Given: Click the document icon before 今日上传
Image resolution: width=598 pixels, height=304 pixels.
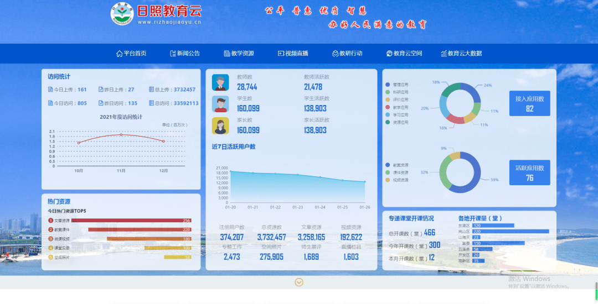Looking at the screenshot, I should pos(50,90).
